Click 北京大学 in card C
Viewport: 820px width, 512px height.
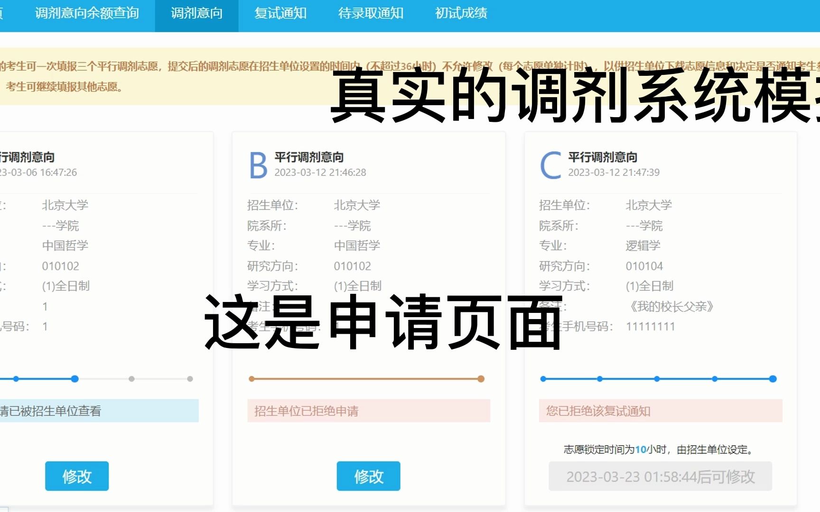tap(649, 205)
